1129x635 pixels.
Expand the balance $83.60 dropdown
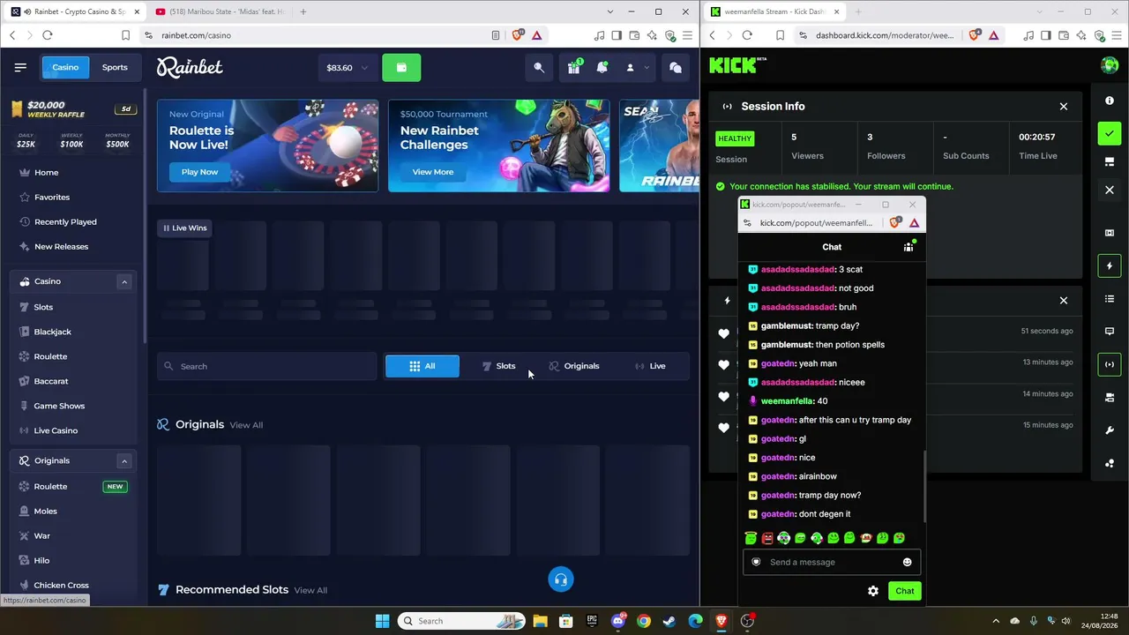pyautogui.click(x=348, y=68)
